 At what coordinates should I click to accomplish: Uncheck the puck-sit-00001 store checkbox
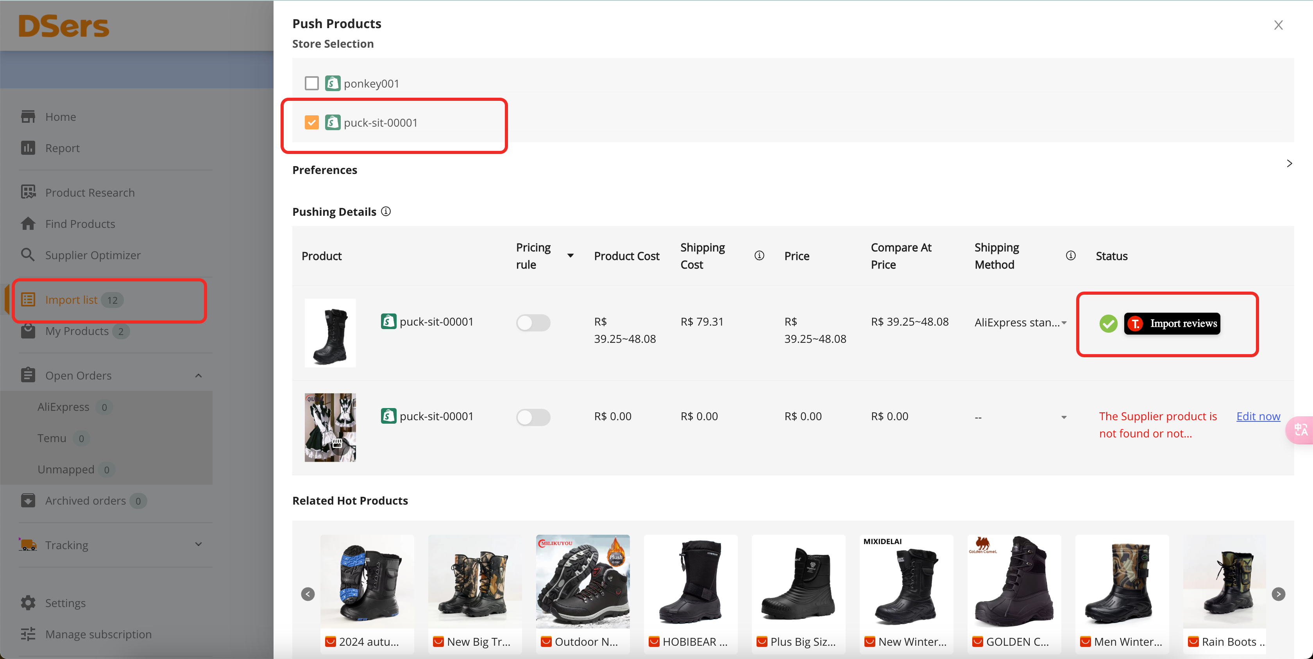click(311, 122)
